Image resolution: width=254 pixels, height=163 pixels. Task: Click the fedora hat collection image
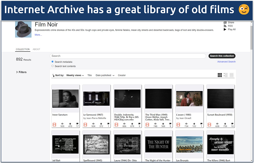coord(23,29)
